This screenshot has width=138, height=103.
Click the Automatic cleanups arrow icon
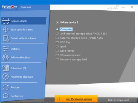6,77
